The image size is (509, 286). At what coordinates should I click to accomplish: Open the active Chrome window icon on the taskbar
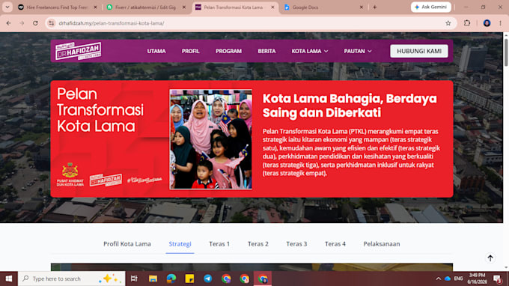(263, 279)
